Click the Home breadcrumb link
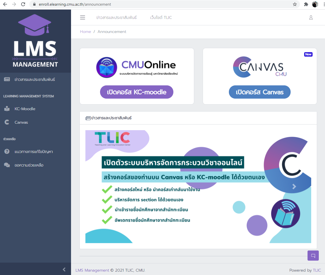 click(85, 32)
